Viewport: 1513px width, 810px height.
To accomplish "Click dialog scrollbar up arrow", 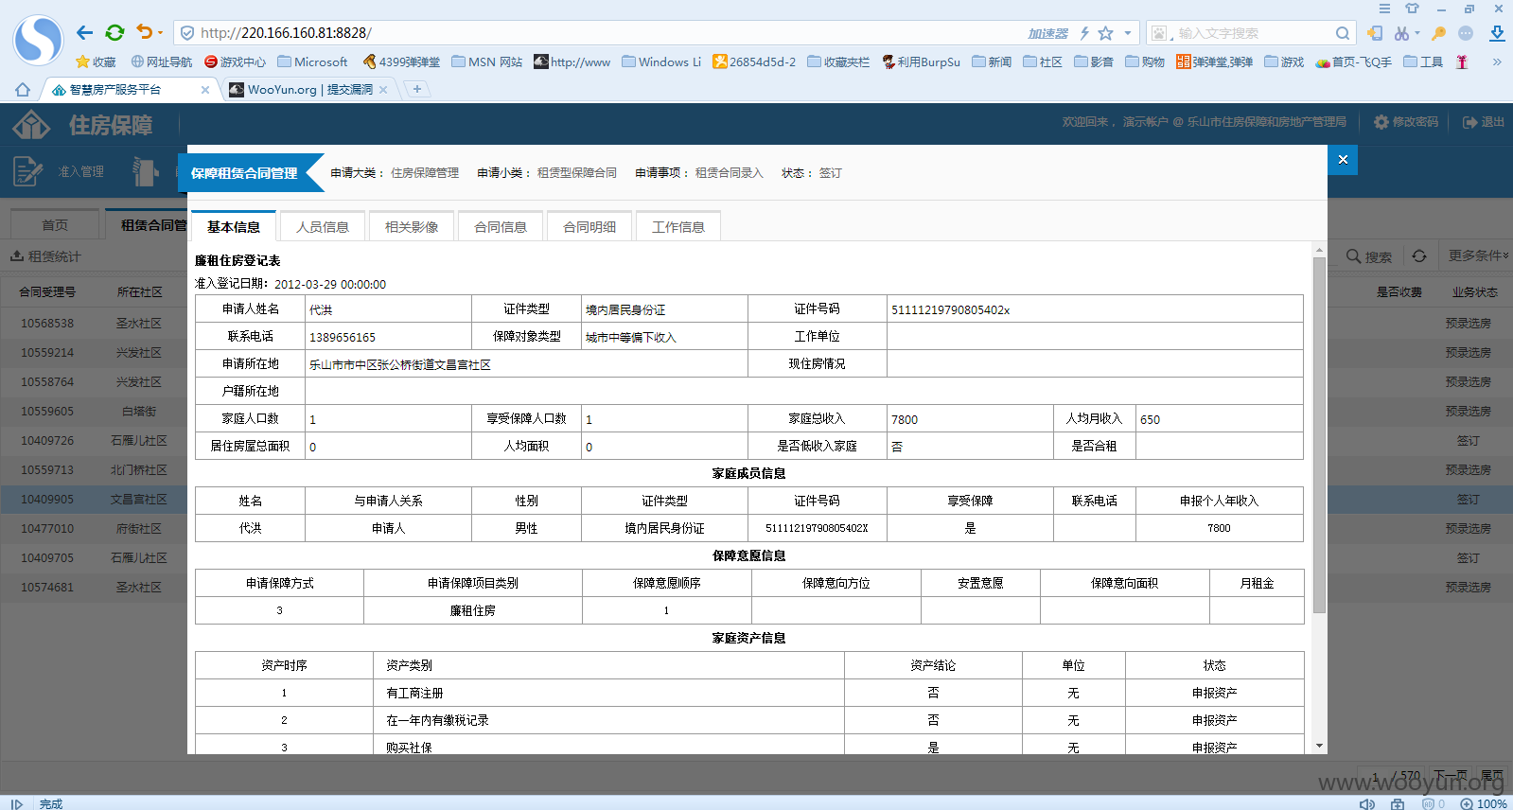I will pos(1319,251).
